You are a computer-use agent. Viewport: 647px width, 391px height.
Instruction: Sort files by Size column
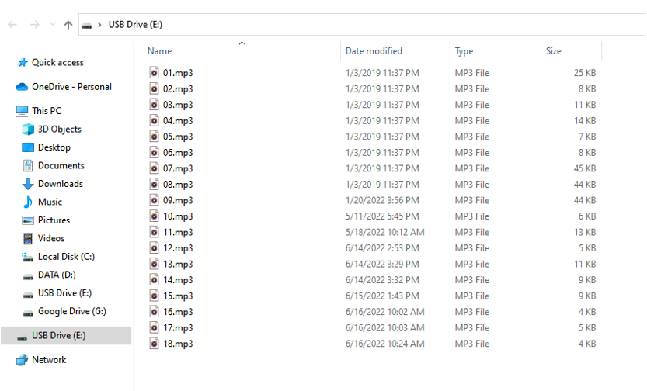(553, 51)
